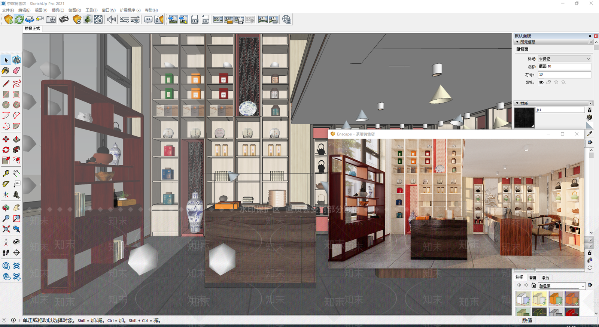Open Enscape sound source speaker icon
The image size is (599, 327).
point(111,19)
